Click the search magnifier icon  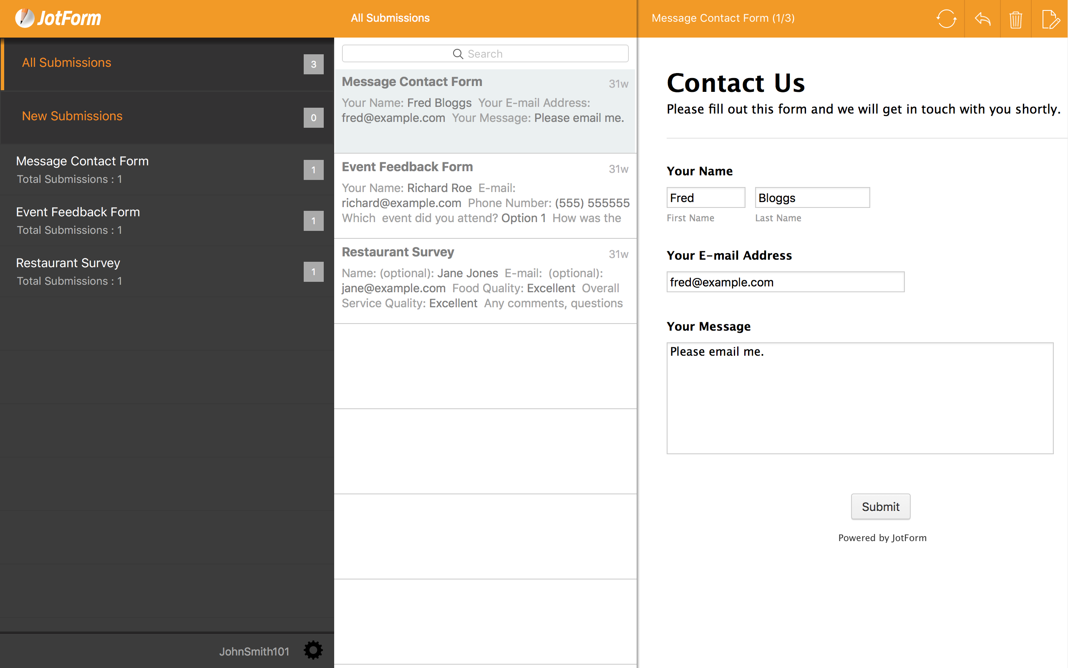[x=458, y=54]
